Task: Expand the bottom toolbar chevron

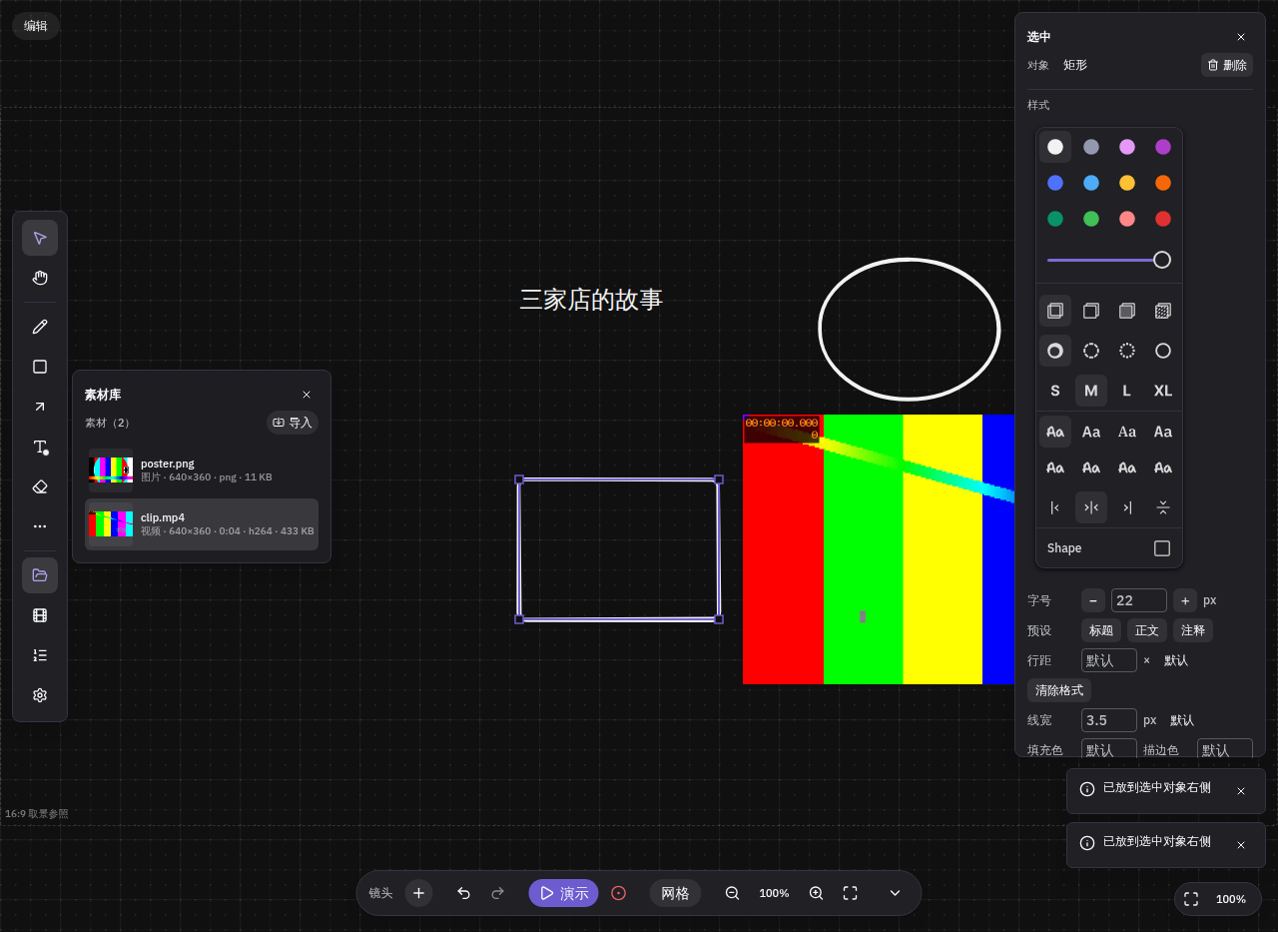Action: [895, 893]
